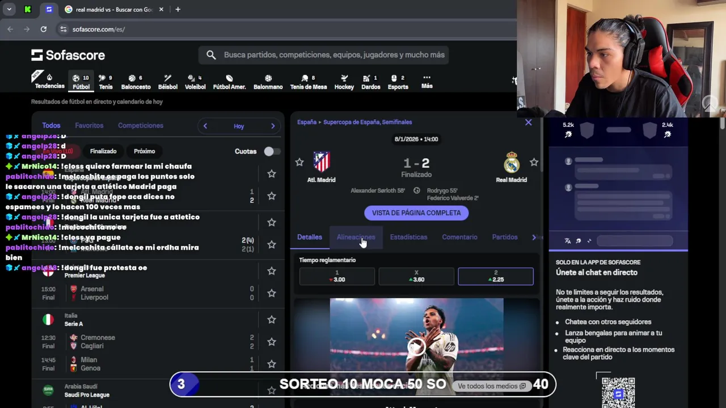The image size is (726, 408).
Task: Switch to the Tenis sport icon
Action: tap(105, 82)
